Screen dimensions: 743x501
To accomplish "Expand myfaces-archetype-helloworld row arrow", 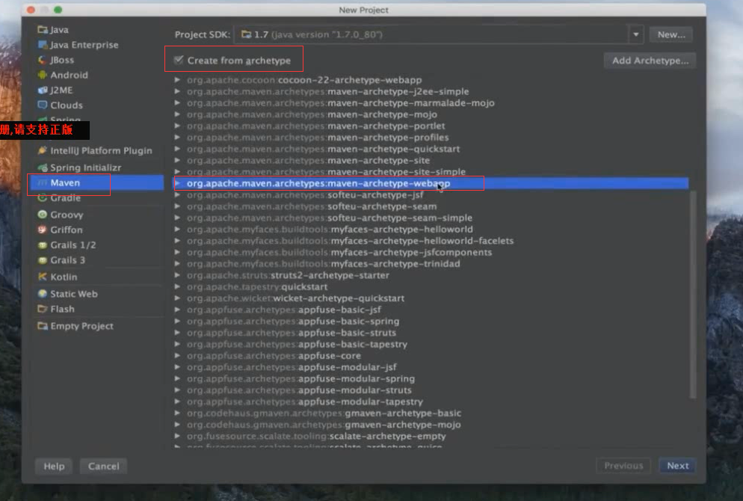I will click(x=177, y=229).
